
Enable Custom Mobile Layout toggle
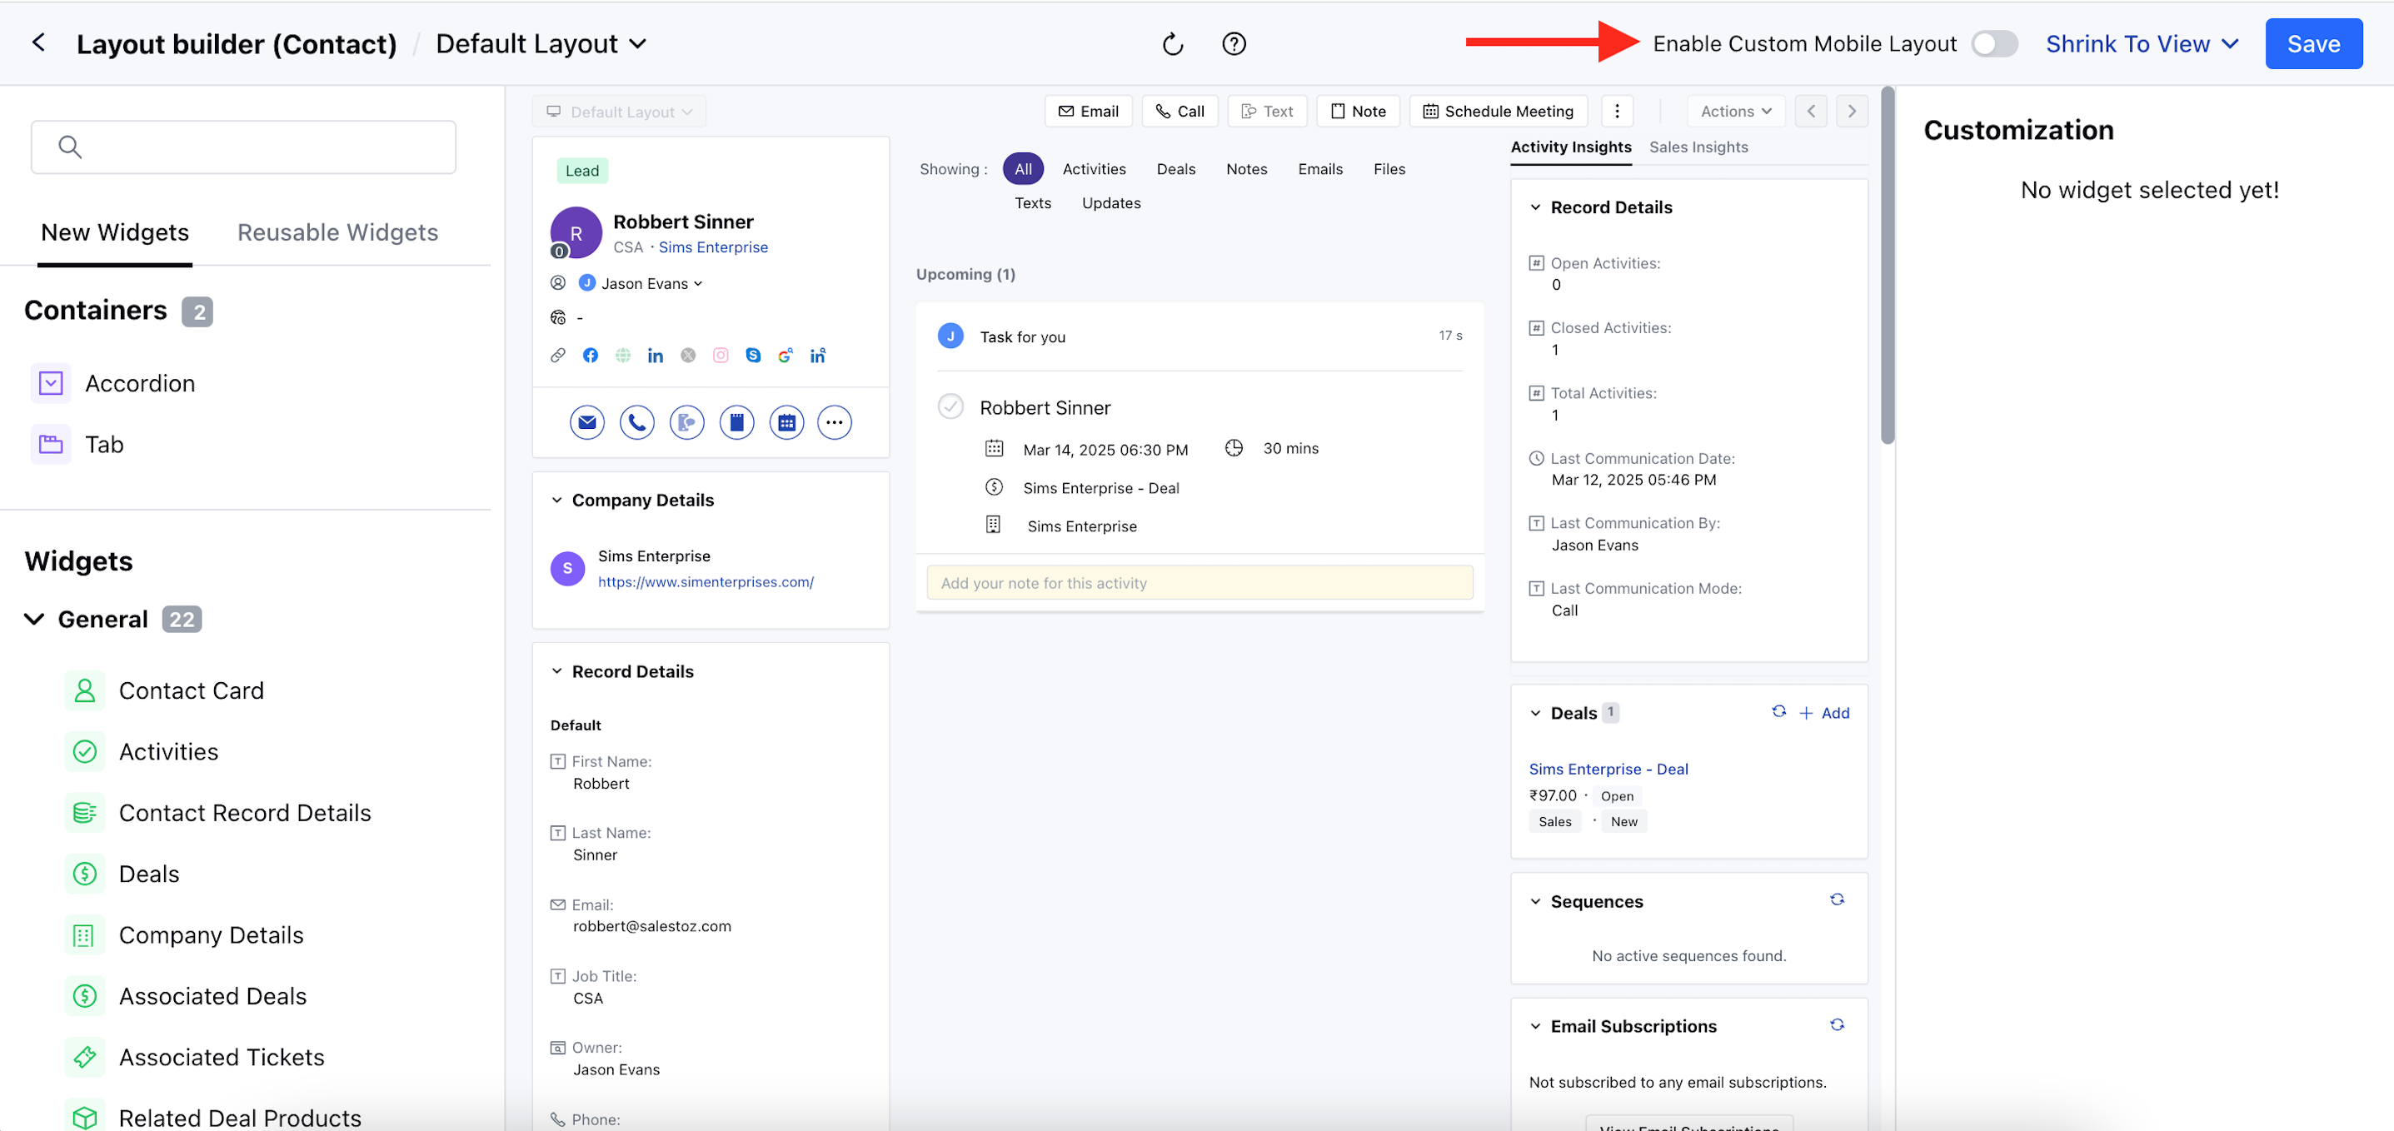tap(1993, 43)
